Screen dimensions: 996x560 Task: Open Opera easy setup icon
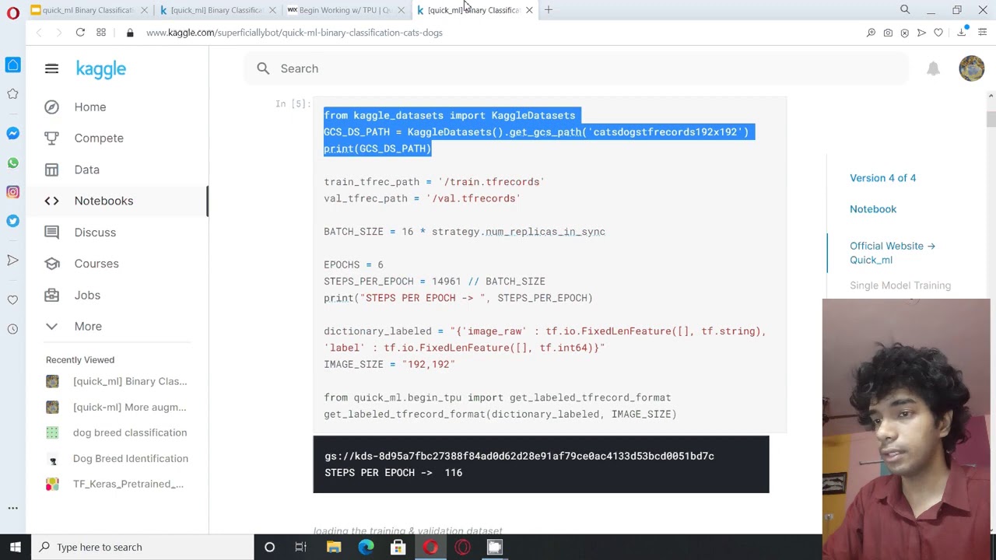(983, 33)
